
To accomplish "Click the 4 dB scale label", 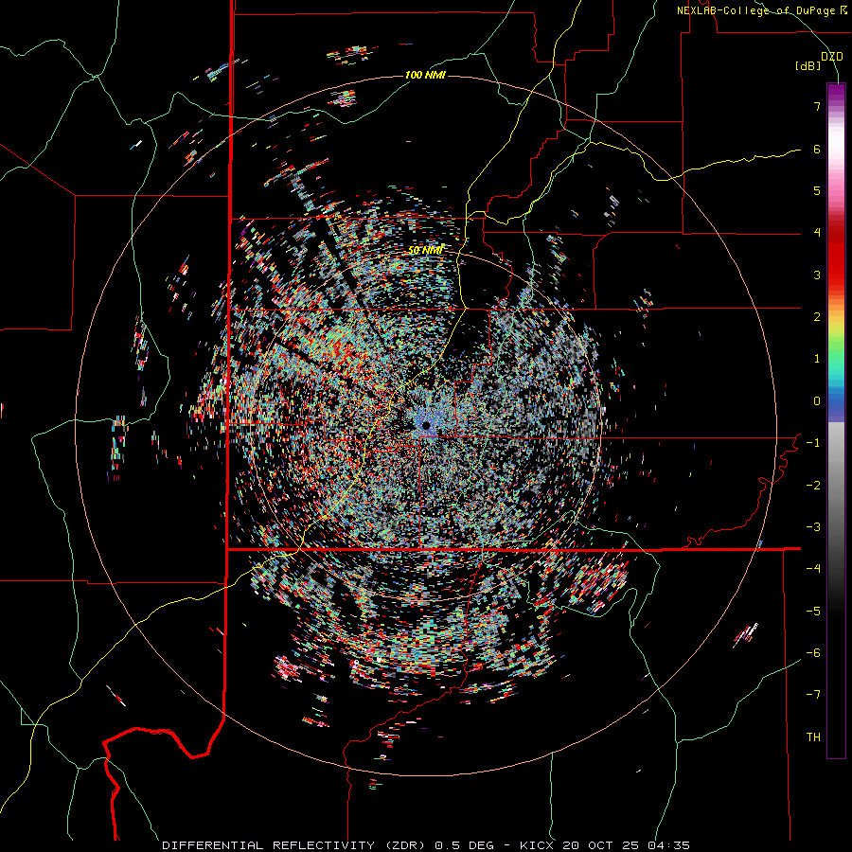I will pos(817,233).
